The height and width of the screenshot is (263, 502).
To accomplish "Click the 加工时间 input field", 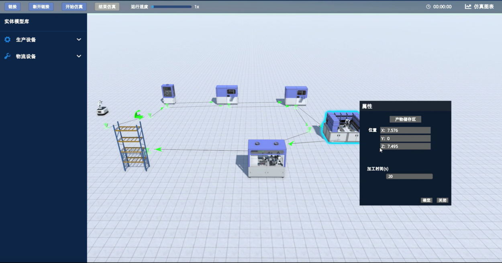I will [409, 177].
